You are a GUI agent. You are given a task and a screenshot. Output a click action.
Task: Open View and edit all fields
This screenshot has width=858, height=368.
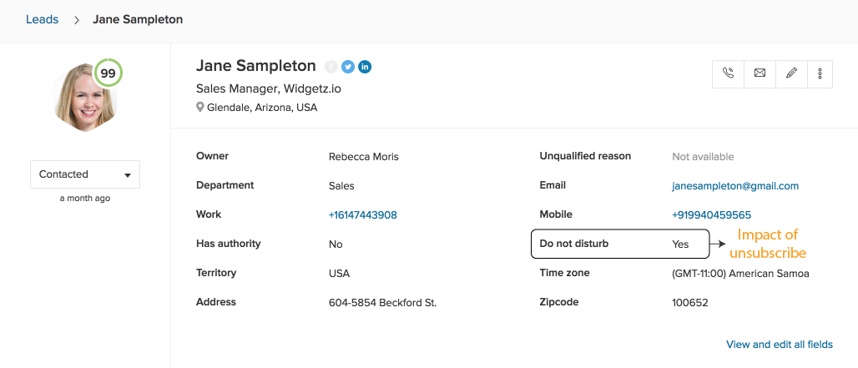pos(779,345)
